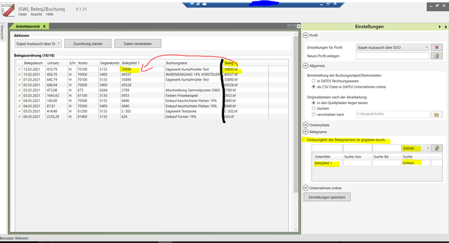The width and height of the screenshot is (449, 243).
Task: Choose 'verschieben nach' radio option
Action: click(313, 115)
